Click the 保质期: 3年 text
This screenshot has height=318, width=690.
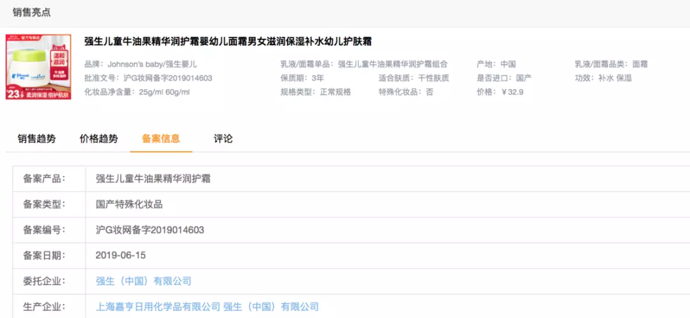(302, 78)
